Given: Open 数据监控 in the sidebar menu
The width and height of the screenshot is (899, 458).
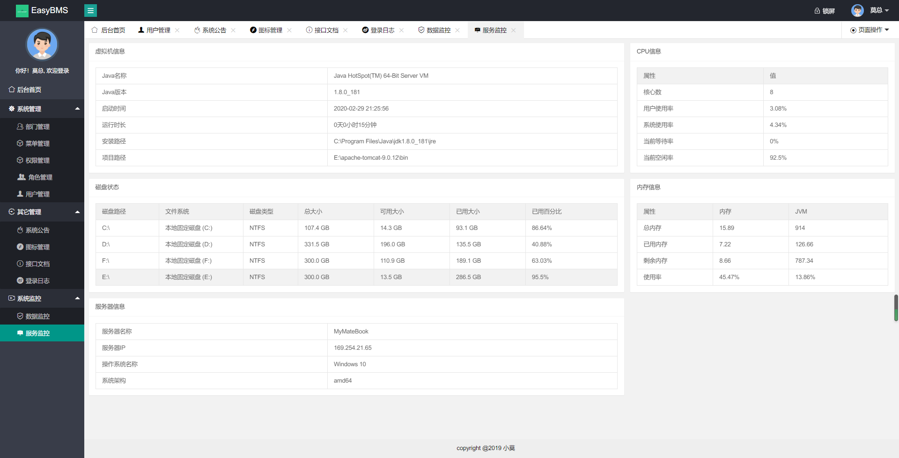Looking at the screenshot, I should click(42, 316).
